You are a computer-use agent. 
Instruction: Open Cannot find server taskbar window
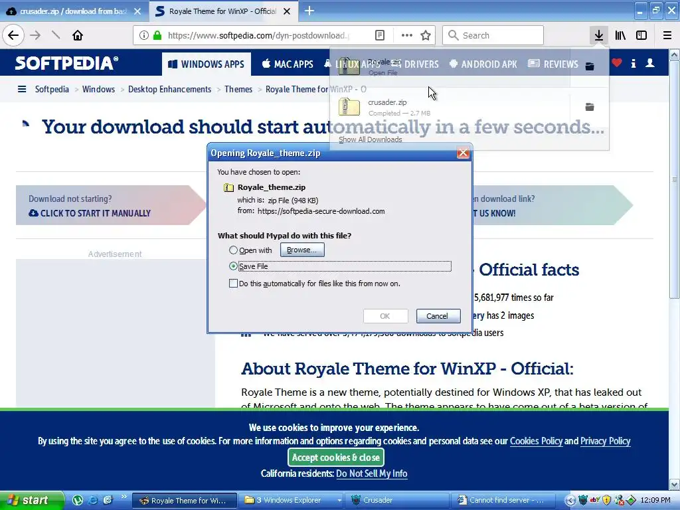[x=503, y=501]
